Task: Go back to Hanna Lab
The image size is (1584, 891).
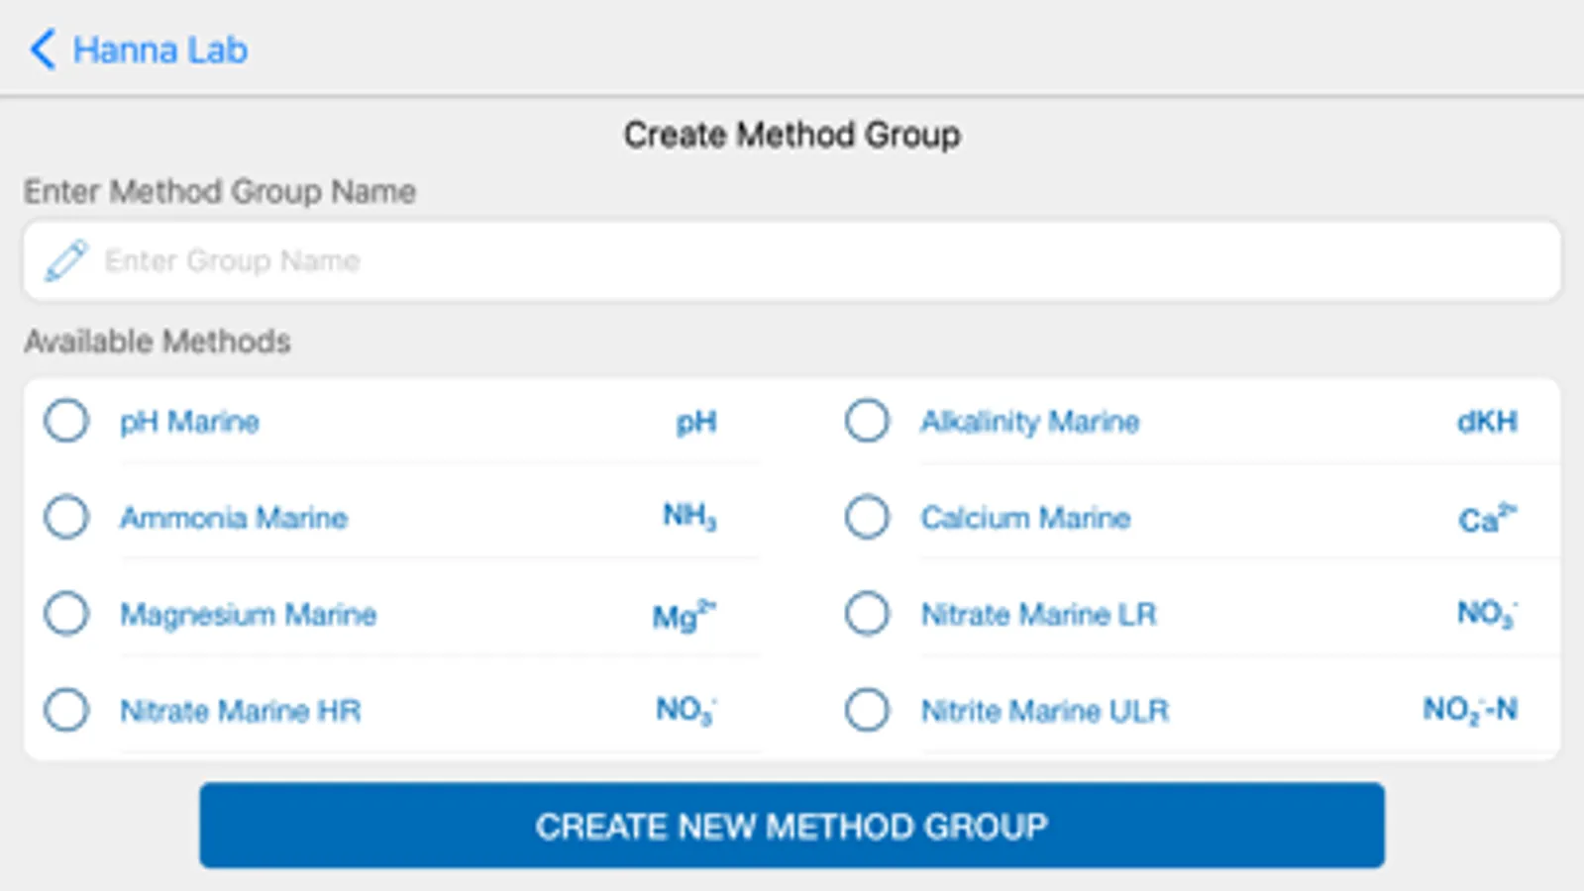Action: pos(159,49)
